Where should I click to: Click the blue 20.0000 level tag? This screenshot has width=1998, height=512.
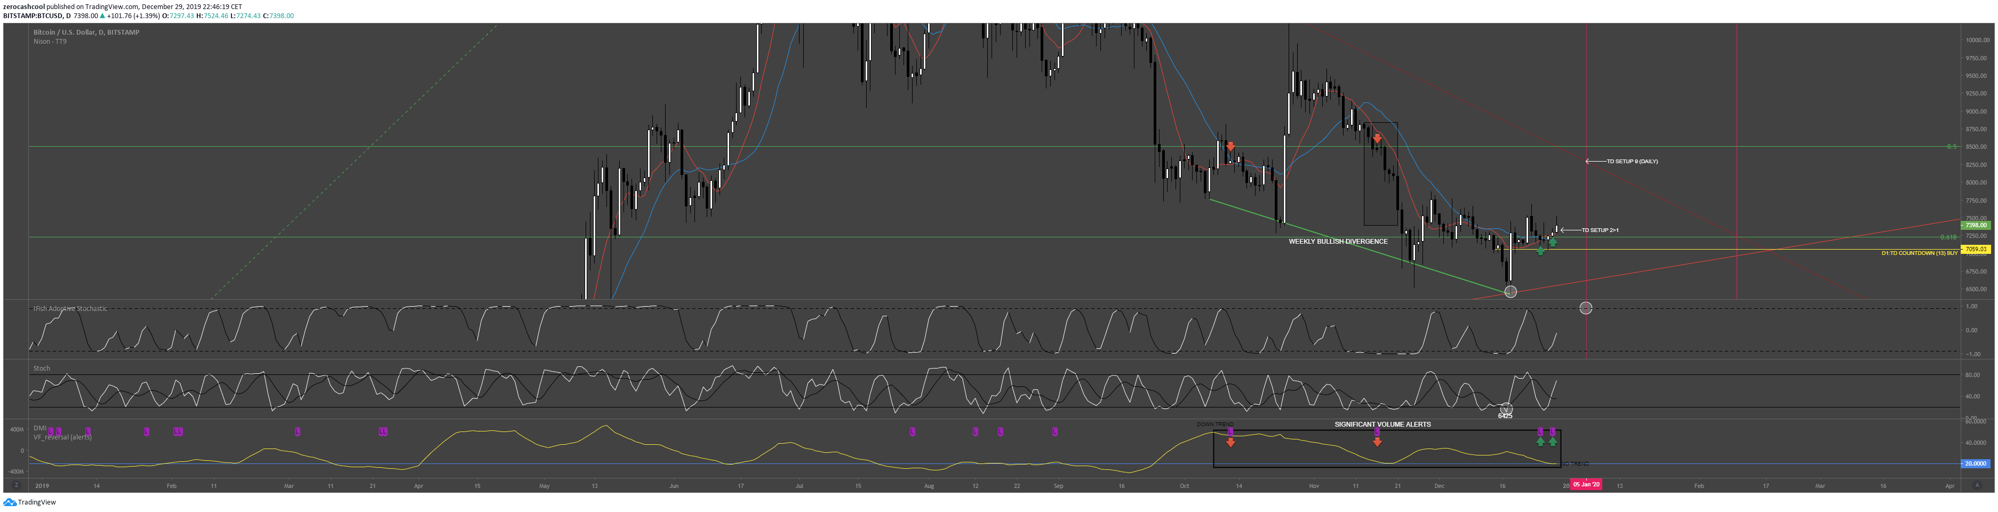1975,464
